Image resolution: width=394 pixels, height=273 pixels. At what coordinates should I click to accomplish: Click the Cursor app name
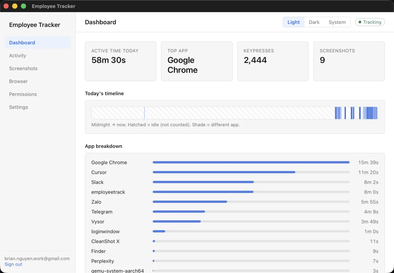99,172
